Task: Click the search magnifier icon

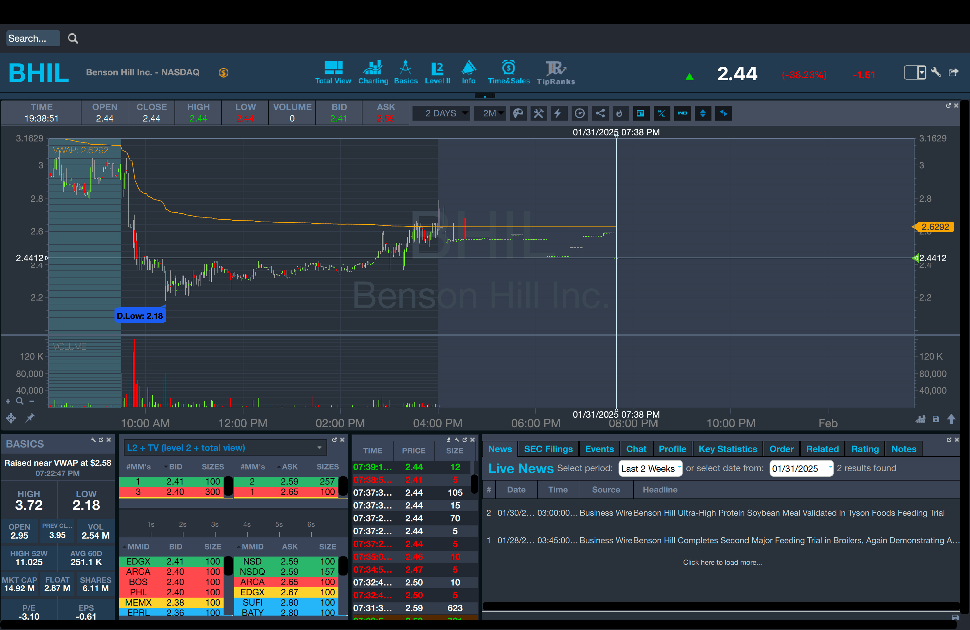Action: pos(73,38)
